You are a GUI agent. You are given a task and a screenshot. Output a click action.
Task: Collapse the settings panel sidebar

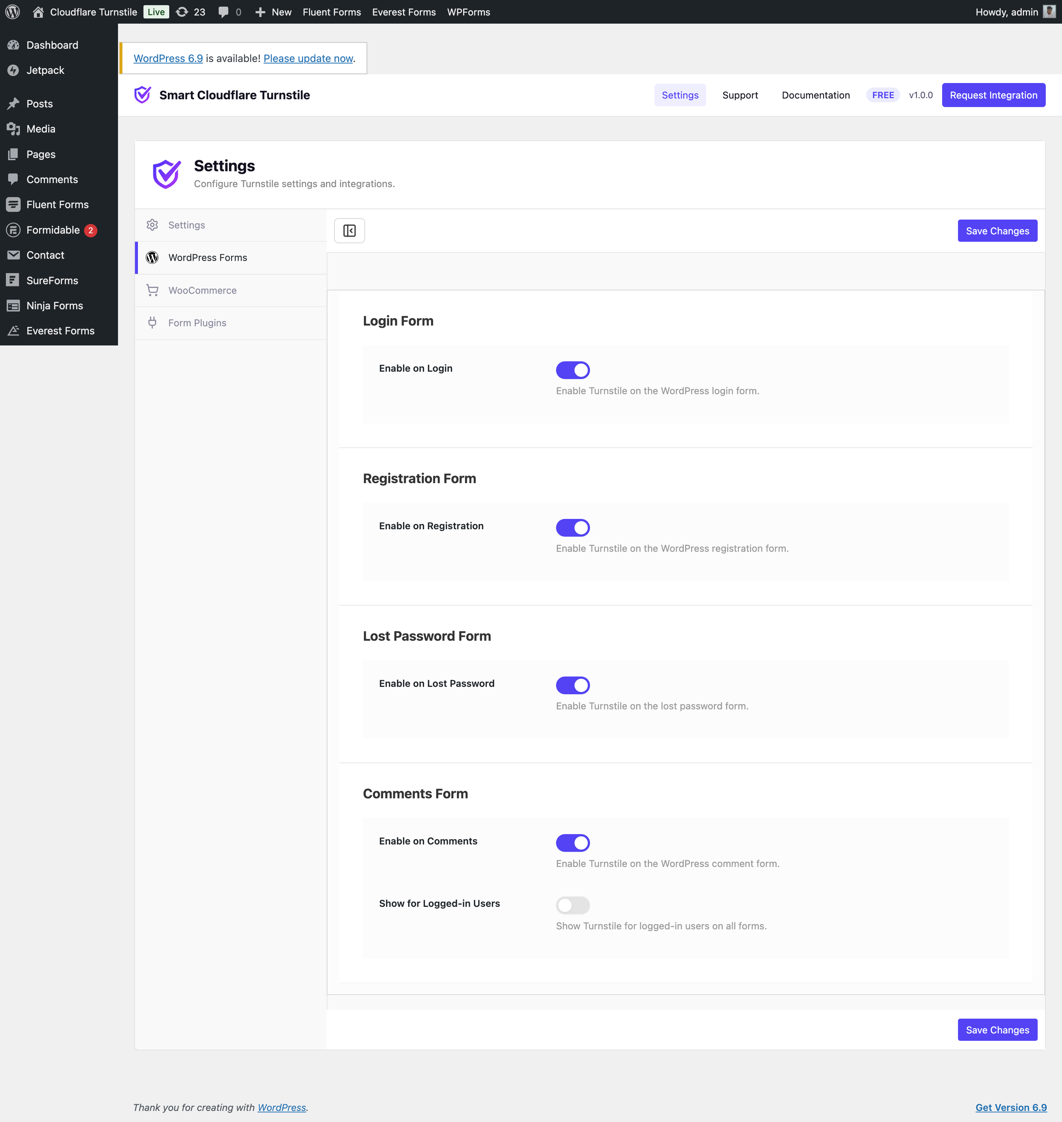[x=349, y=231]
